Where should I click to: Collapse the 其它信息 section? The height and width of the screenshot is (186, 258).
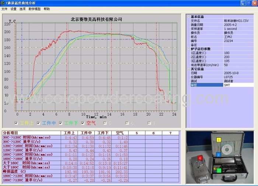tap(189, 69)
